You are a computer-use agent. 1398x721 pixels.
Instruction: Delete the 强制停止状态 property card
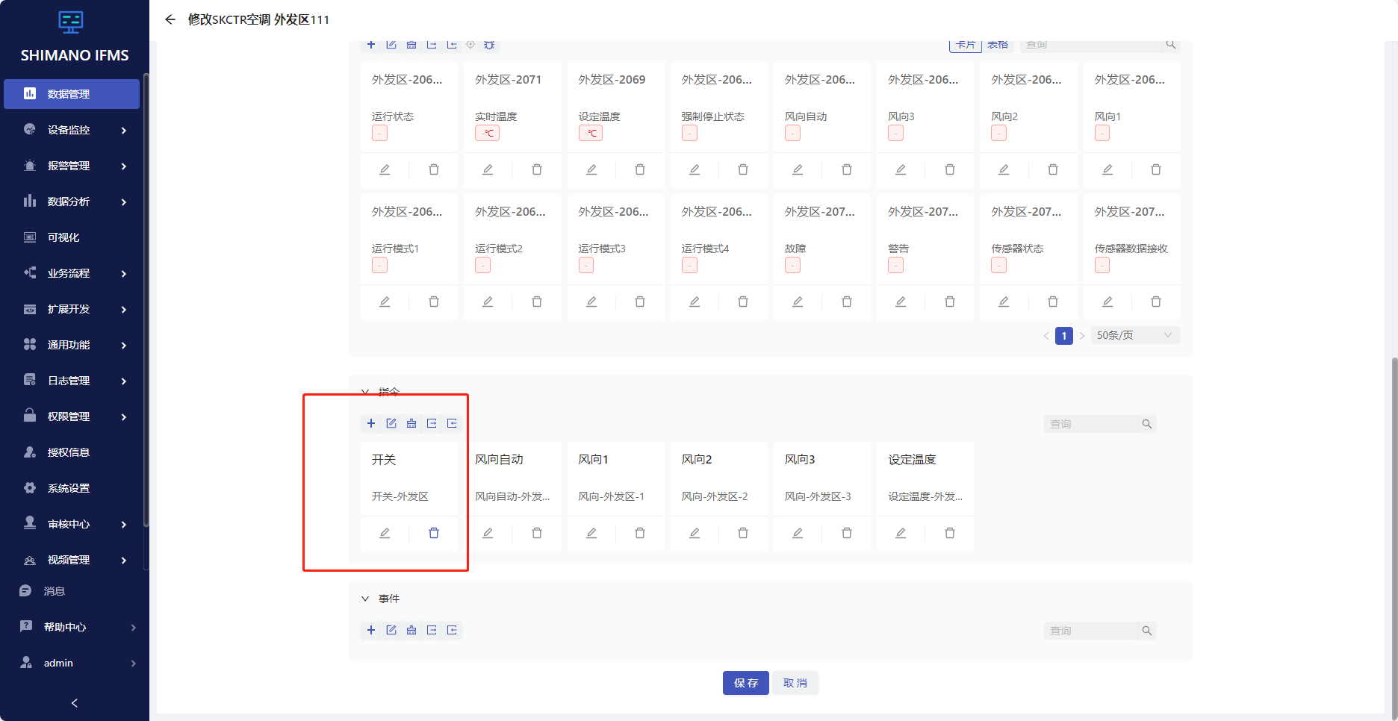tap(743, 169)
